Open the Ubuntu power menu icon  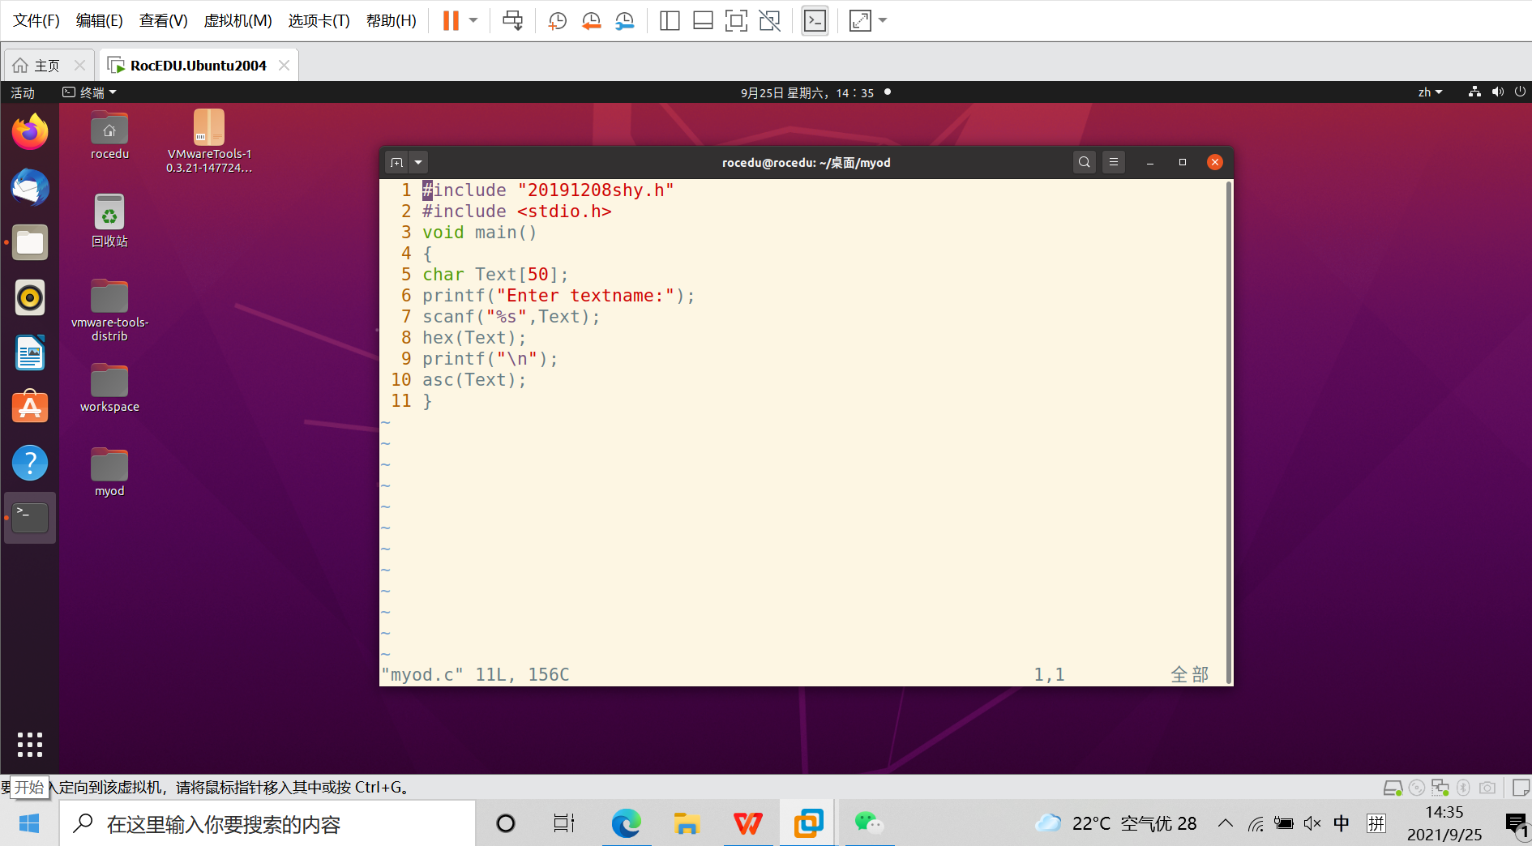[1520, 92]
